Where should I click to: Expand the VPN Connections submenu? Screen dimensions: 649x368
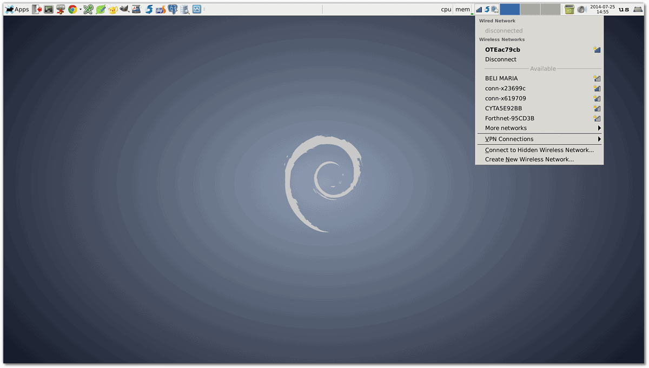click(x=508, y=139)
